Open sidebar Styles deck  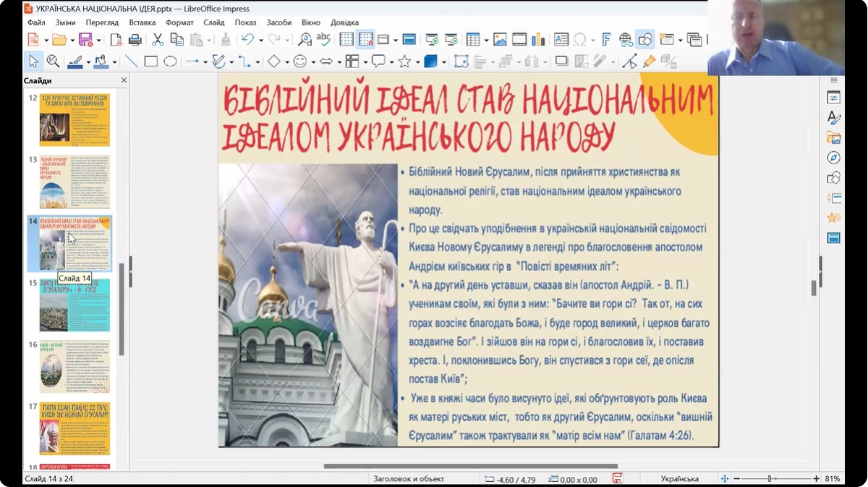point(833,118)
